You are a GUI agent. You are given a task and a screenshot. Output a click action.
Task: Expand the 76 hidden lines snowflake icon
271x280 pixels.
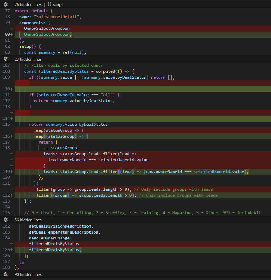(x=5, y=4)
